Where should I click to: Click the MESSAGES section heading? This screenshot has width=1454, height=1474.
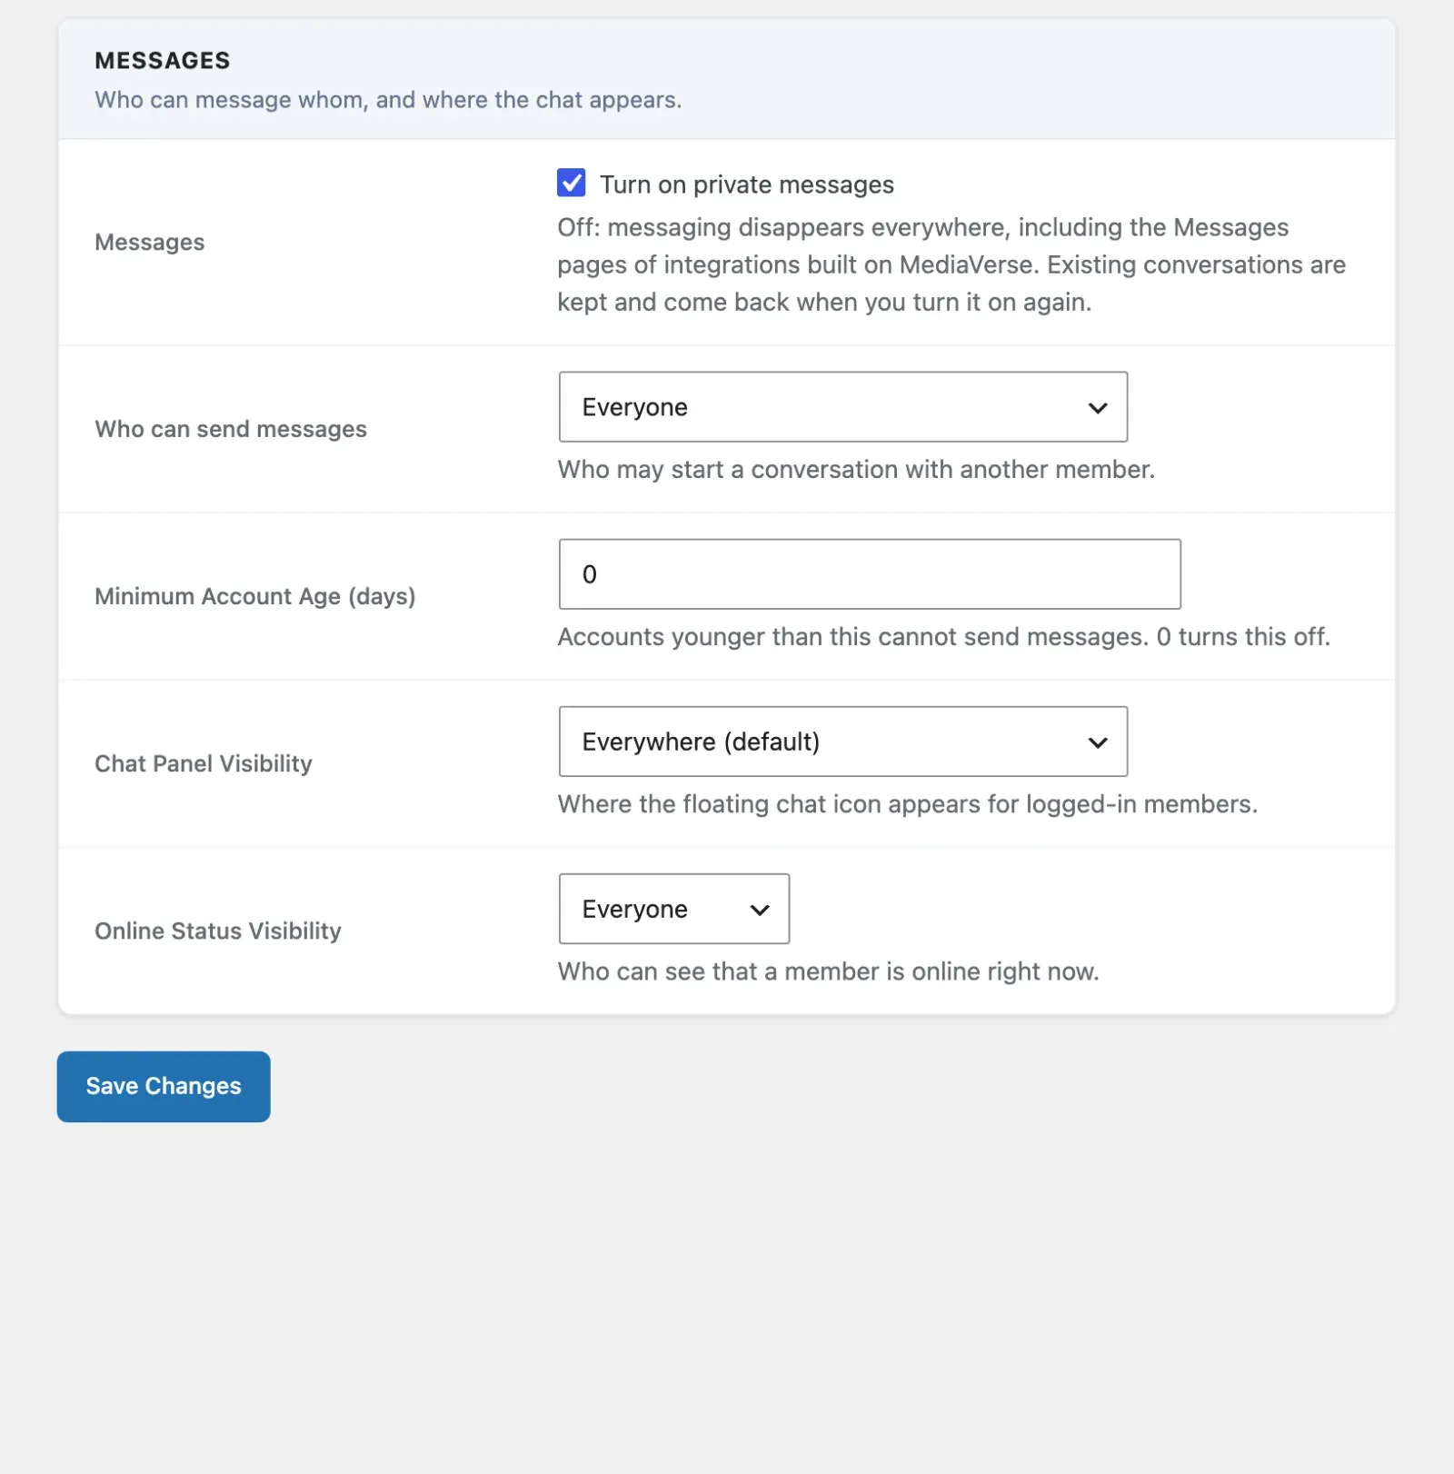163,61
